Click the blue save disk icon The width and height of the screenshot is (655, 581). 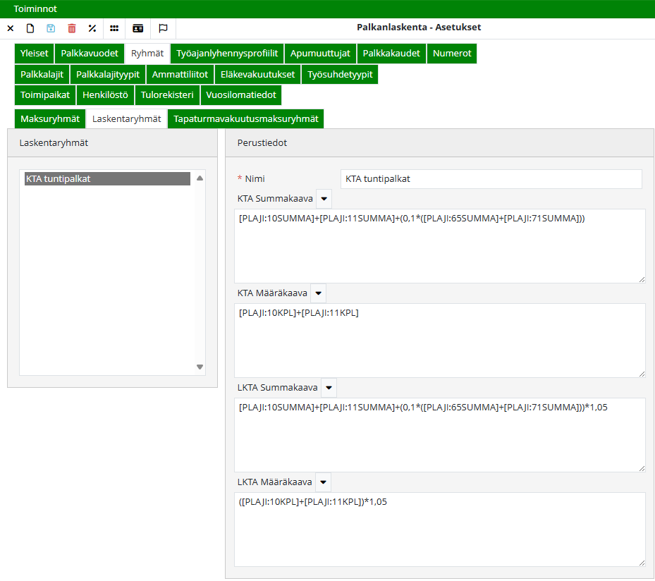51,28
